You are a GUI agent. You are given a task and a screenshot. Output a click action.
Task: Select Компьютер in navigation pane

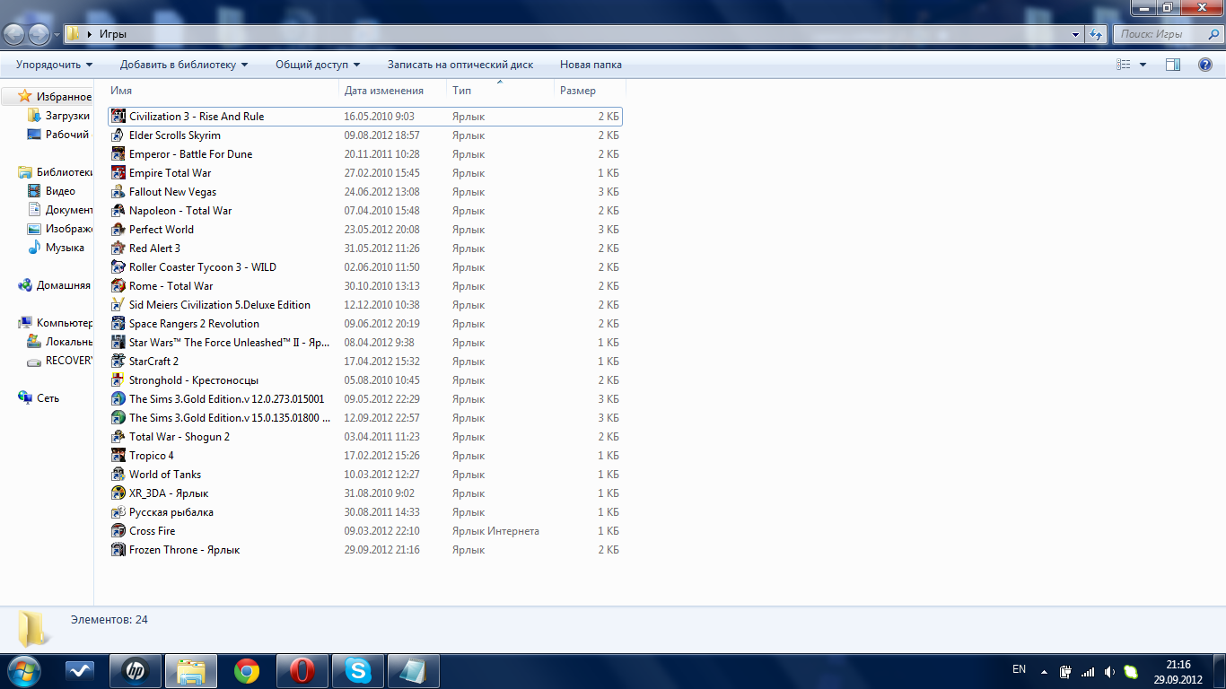tap(54, 323)
